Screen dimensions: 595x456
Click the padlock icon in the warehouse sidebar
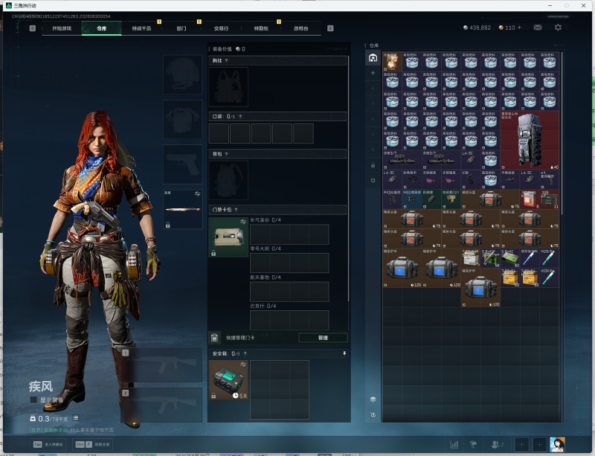point(373,165)
